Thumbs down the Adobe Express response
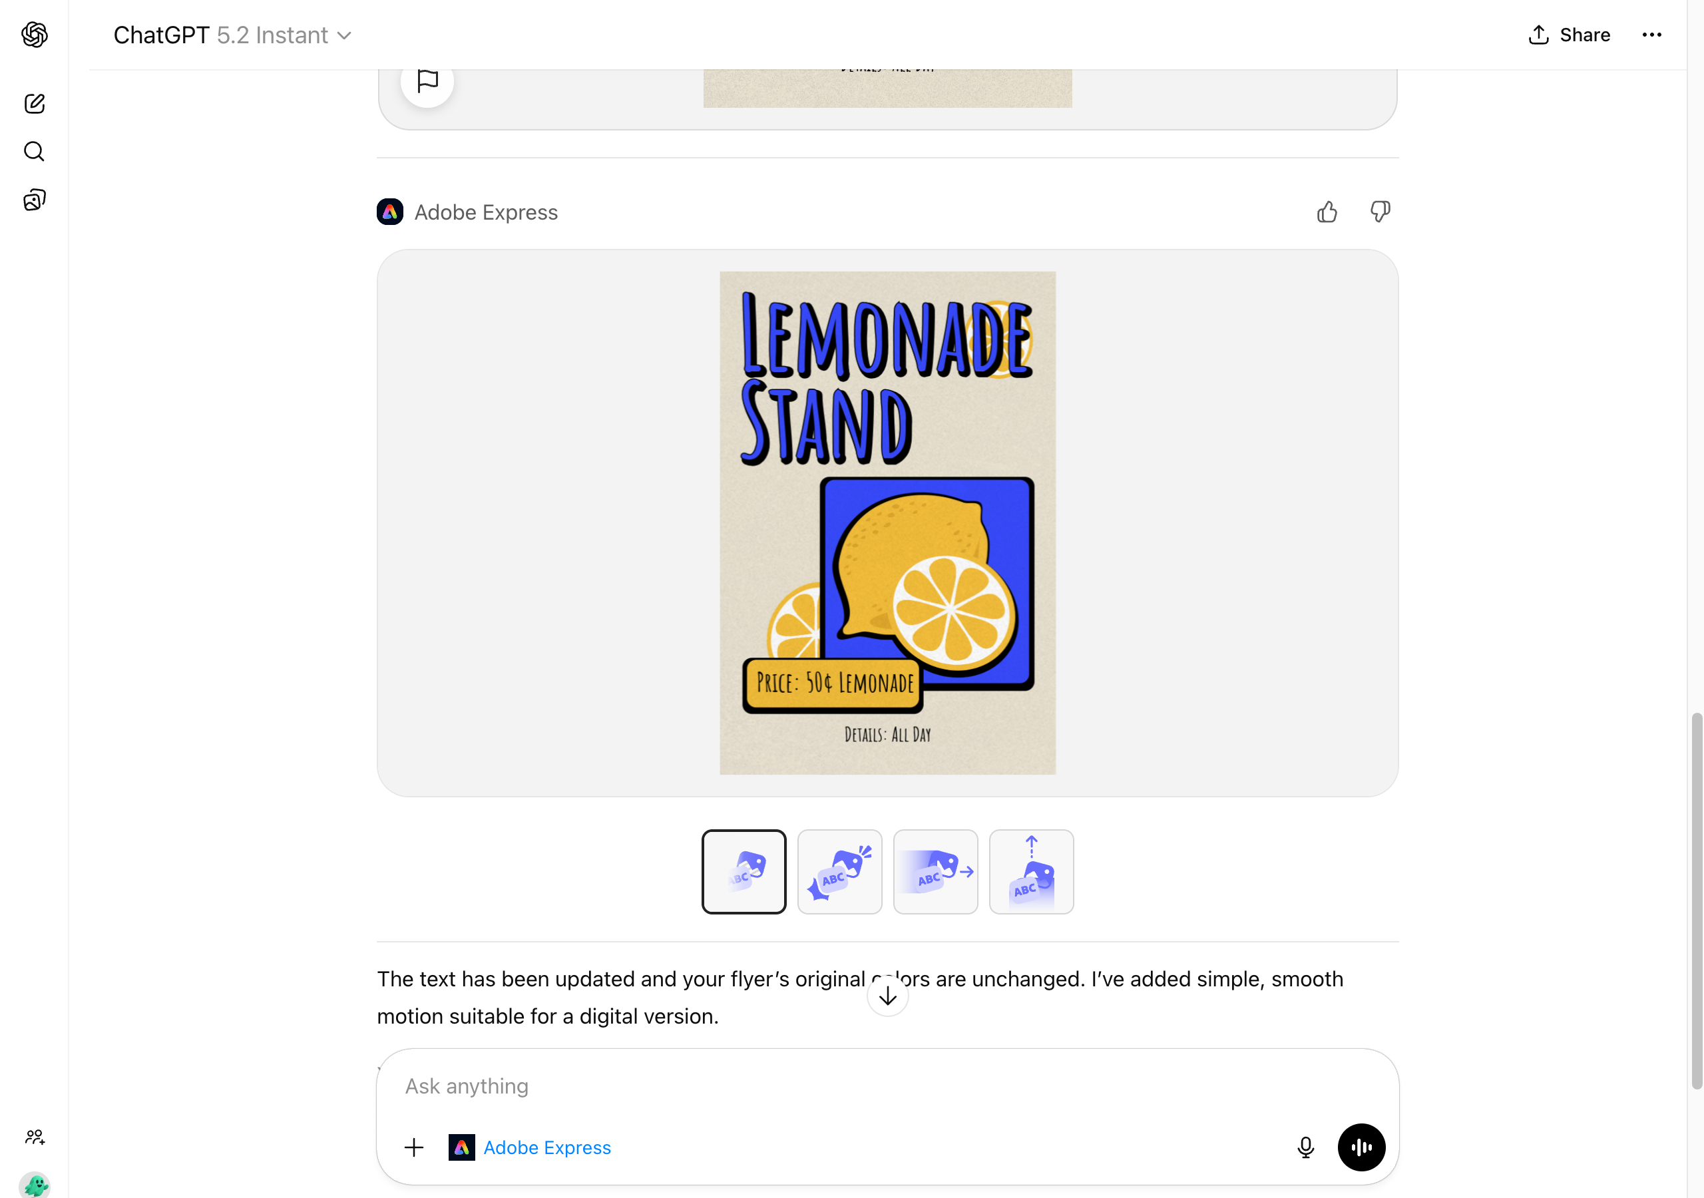 coord(1380,212)
